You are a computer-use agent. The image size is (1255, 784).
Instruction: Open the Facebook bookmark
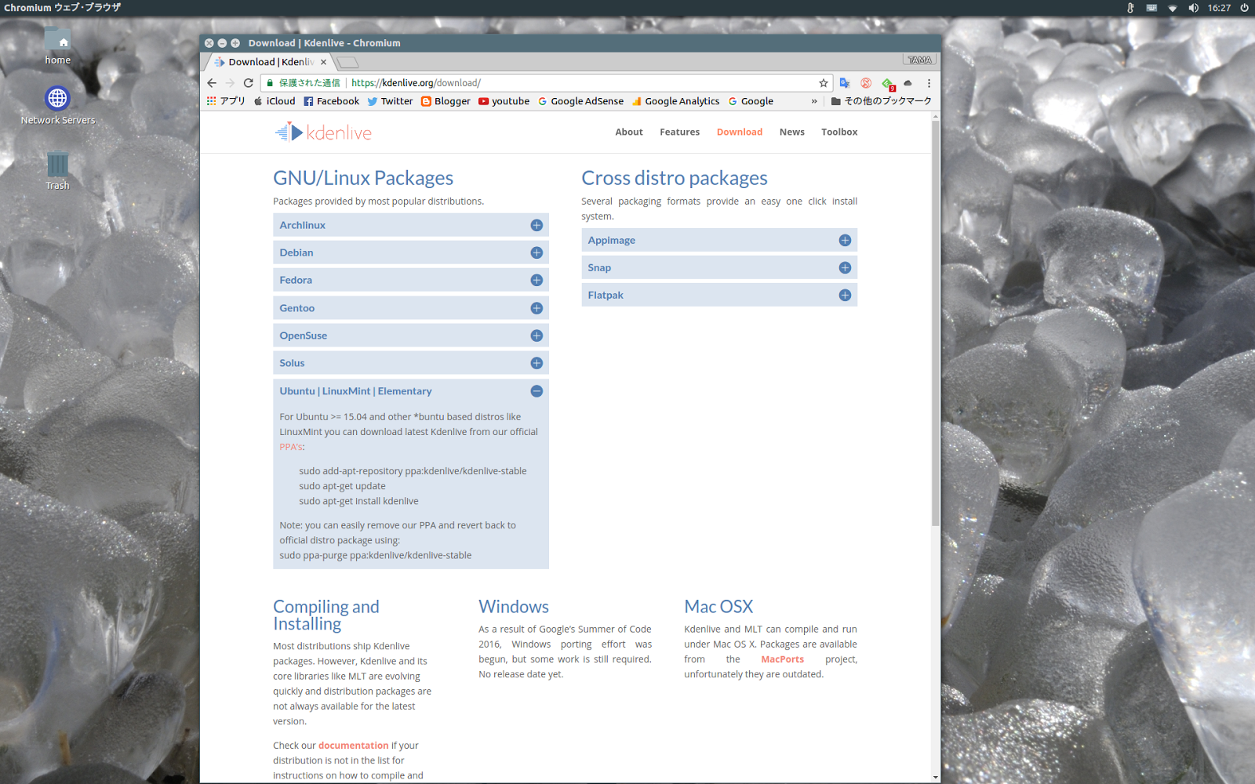[x=332, y=101]
